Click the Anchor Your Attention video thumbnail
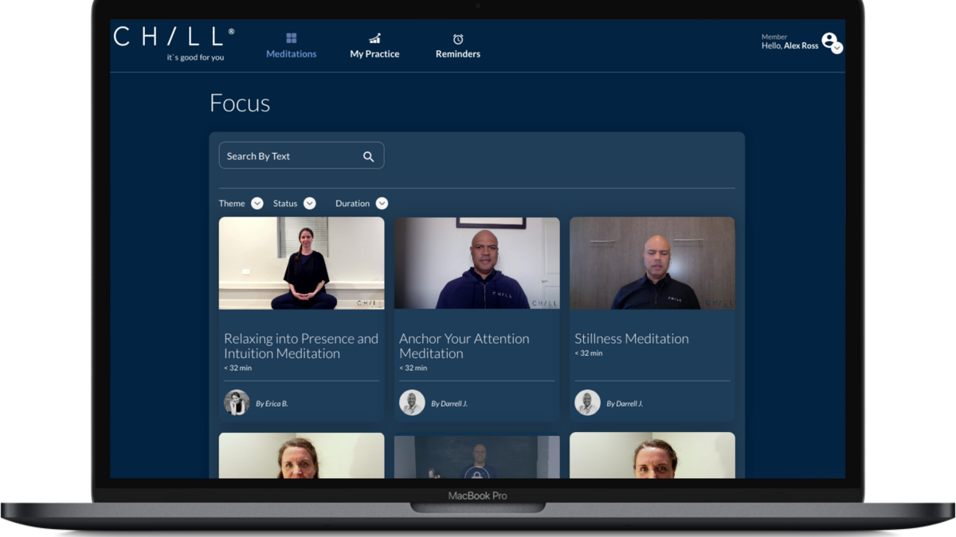 pos(476,263)
